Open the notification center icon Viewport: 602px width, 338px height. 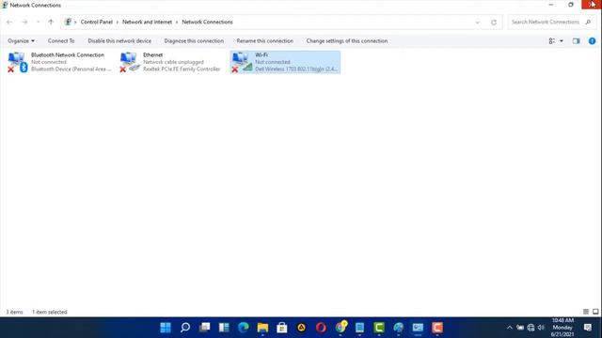coord(588,328)
